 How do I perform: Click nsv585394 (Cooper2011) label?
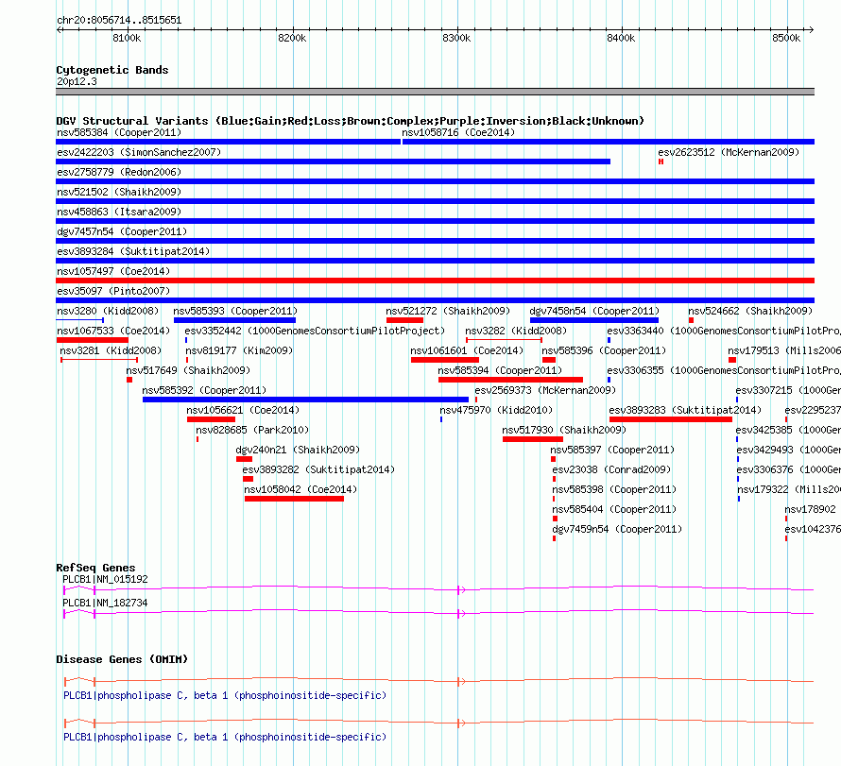[500, 370]
